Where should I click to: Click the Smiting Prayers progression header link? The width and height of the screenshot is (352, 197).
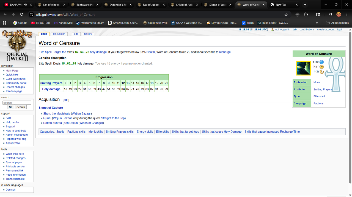coord(51,83)
